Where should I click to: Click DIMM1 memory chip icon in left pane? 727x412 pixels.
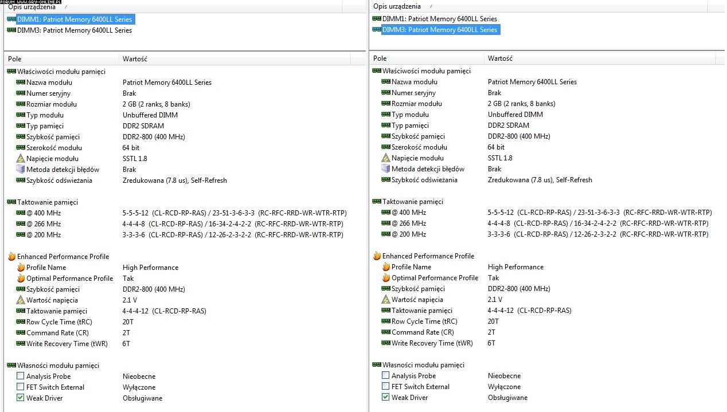pyautogui.click(x=11, y=19)
